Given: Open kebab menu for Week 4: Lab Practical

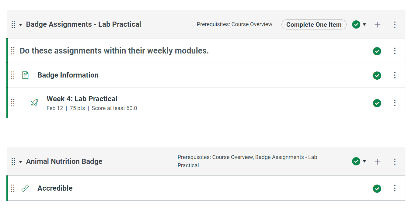Looking at the screenshot, I should [395, 103].
